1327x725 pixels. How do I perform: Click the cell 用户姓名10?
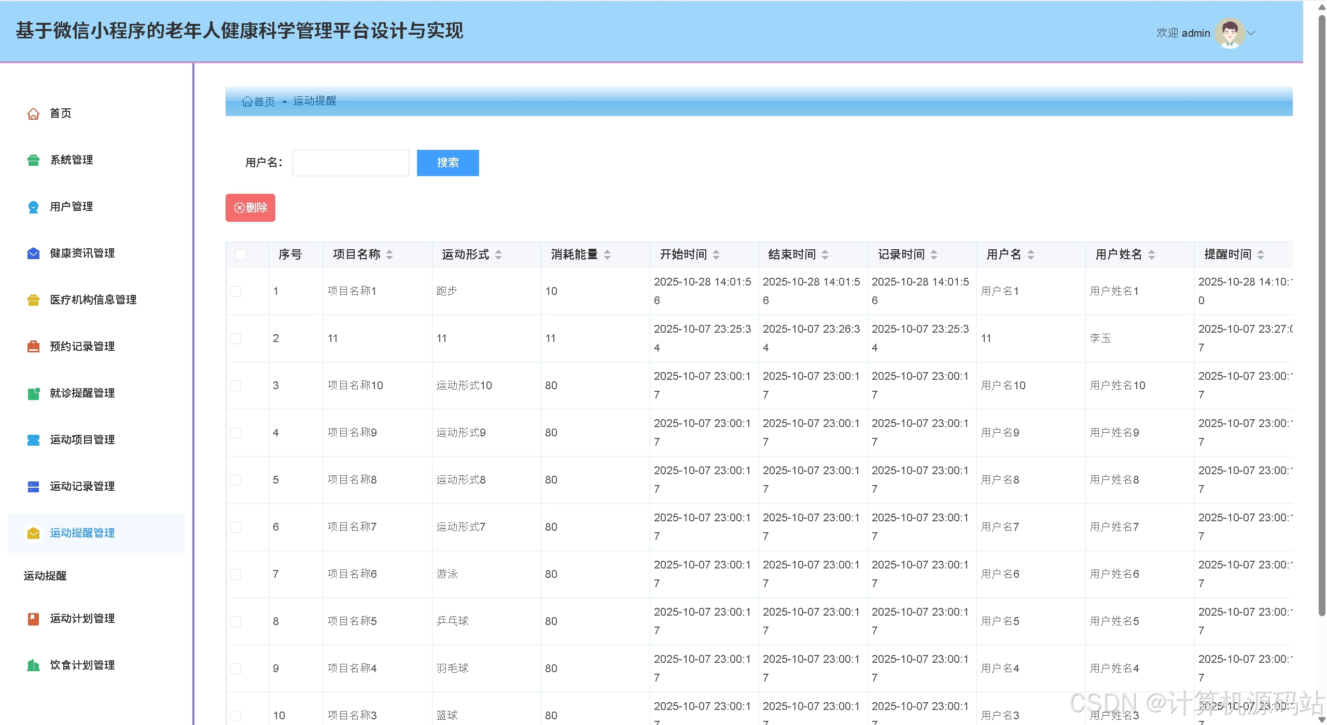pos(1118,385)
